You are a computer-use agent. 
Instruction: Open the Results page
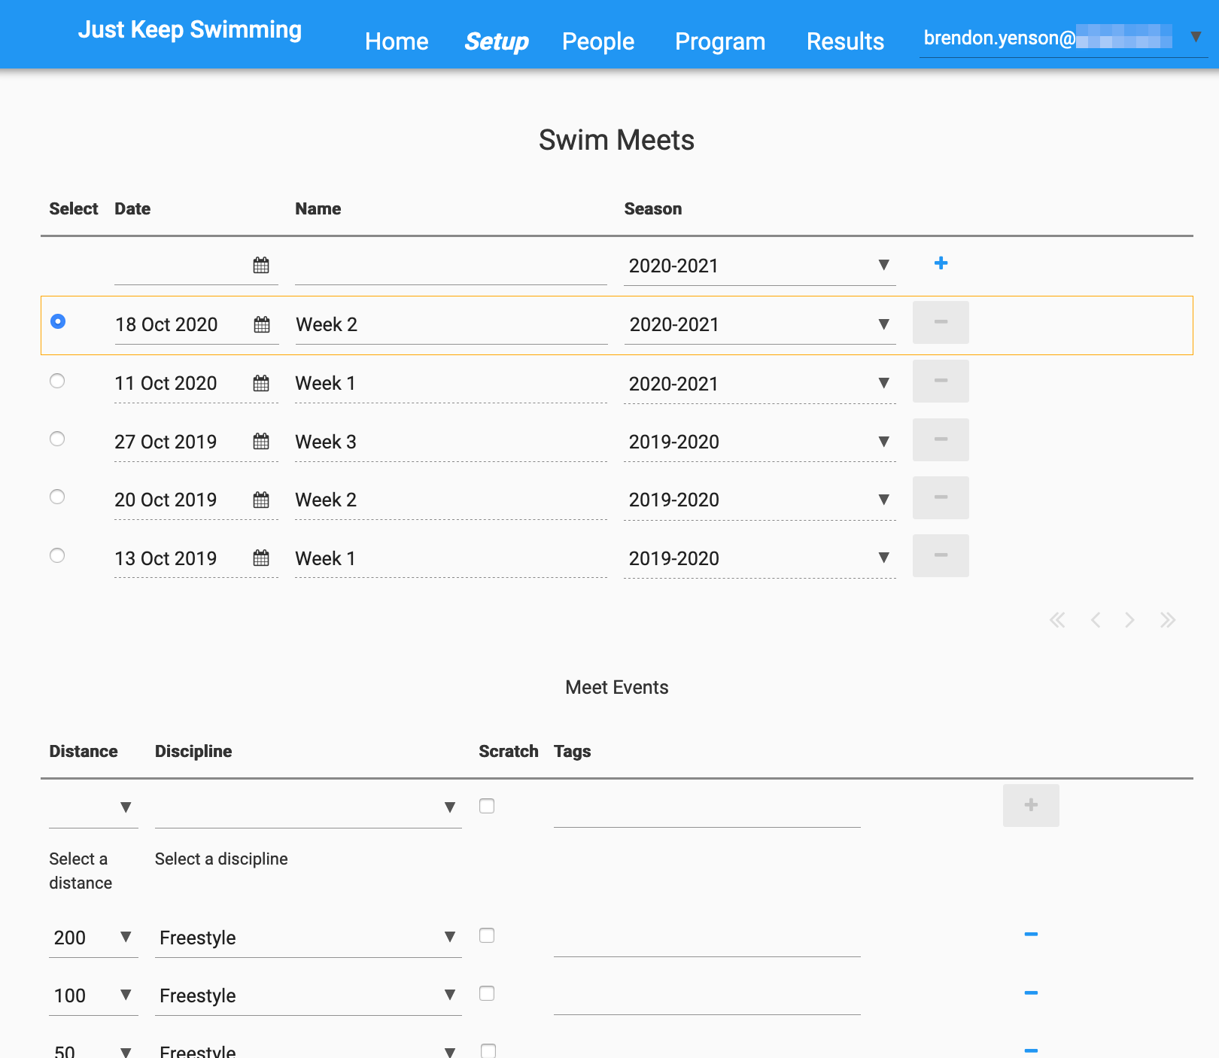[x=845, y=41]
